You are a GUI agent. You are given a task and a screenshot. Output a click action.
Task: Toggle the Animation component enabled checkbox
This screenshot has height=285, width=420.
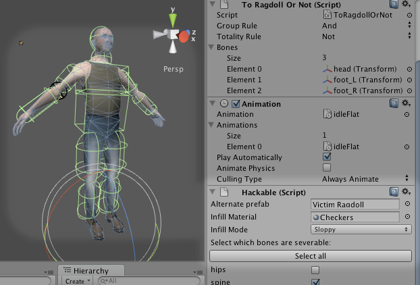tap(236, 104)
